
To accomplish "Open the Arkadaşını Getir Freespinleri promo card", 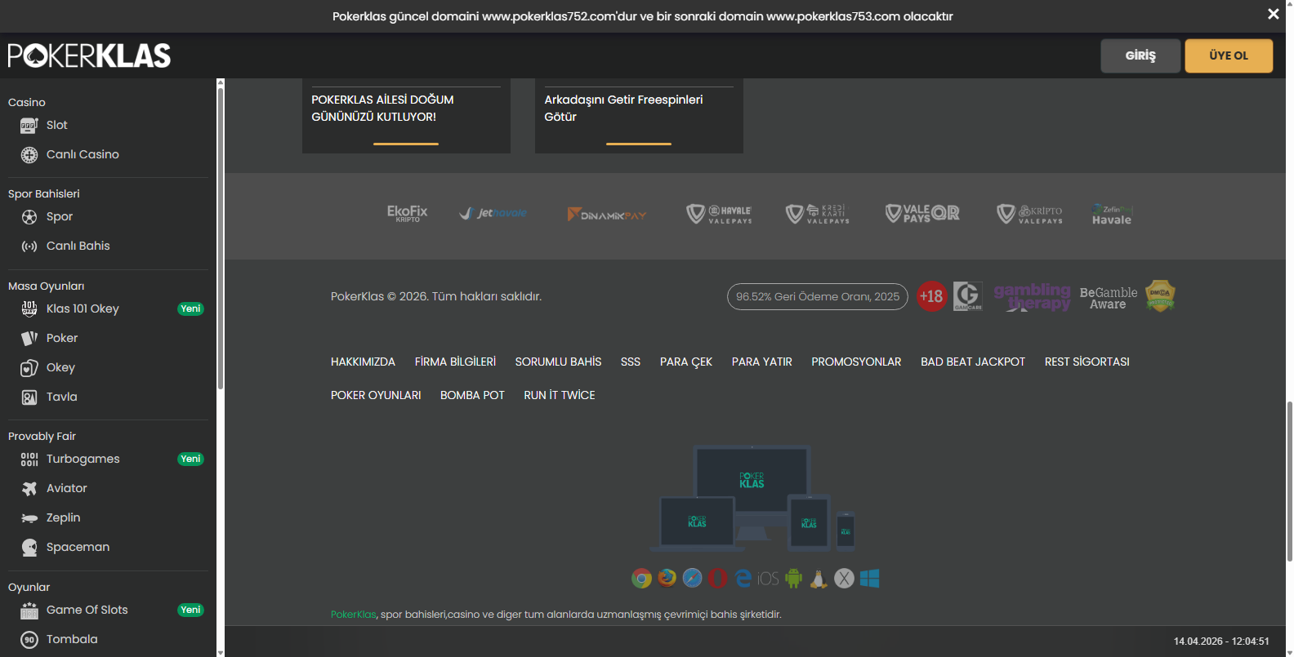I will point(639,116).
